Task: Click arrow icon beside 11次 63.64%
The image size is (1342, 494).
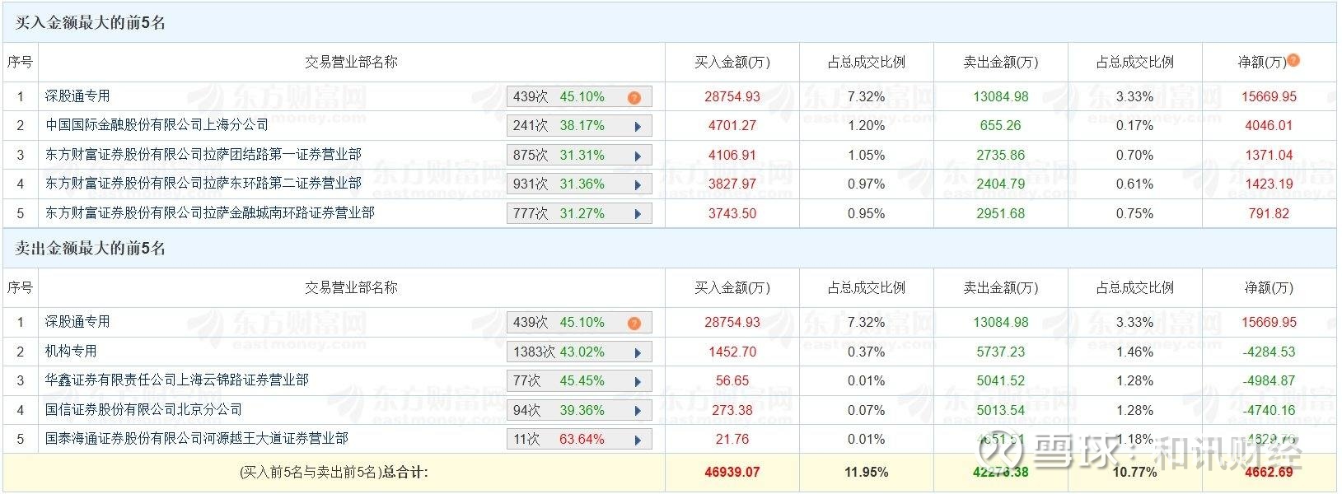Action: 638,440
